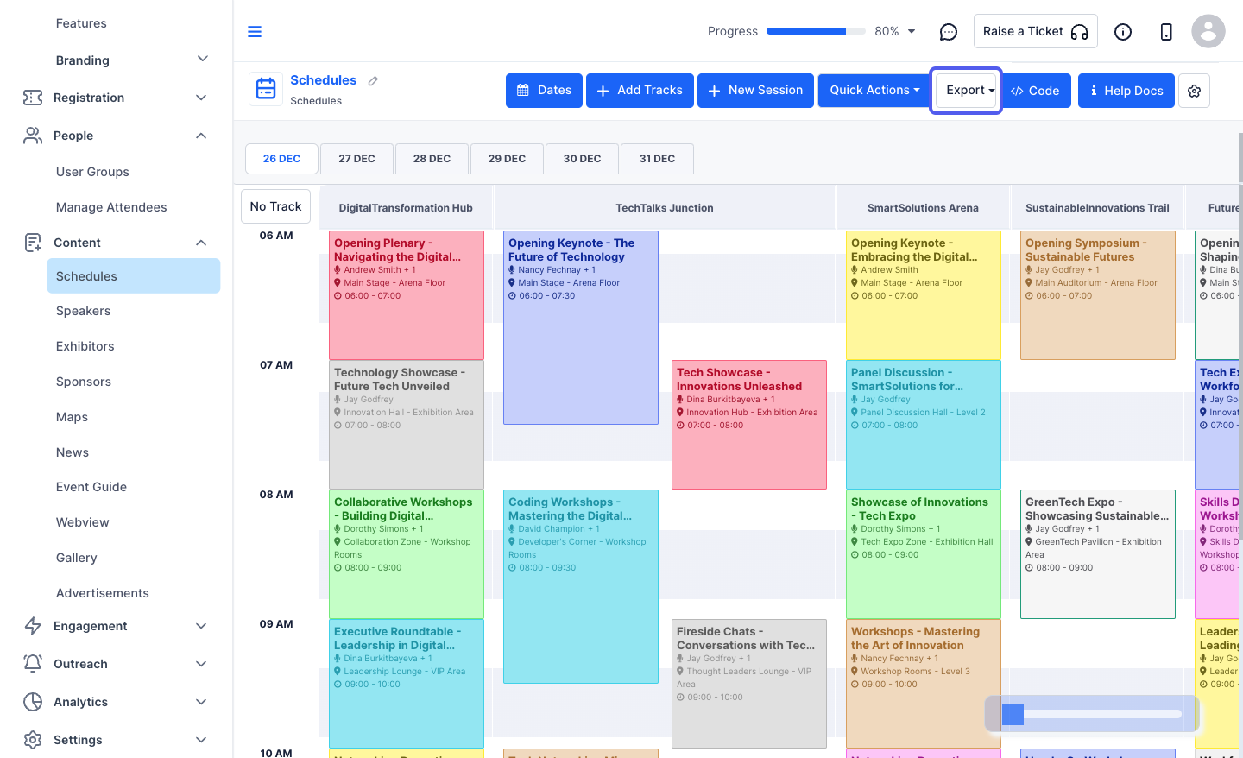Click the Registration ticket icon
The width and height of the screenshot is (1243, 758).
click(33, 98)
